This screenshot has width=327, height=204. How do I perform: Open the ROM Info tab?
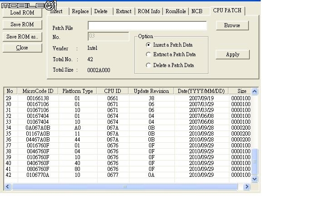[149, 11]
